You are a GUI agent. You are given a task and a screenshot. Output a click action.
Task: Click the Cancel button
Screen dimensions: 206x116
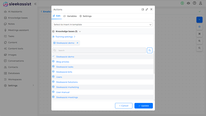(124, 106)
